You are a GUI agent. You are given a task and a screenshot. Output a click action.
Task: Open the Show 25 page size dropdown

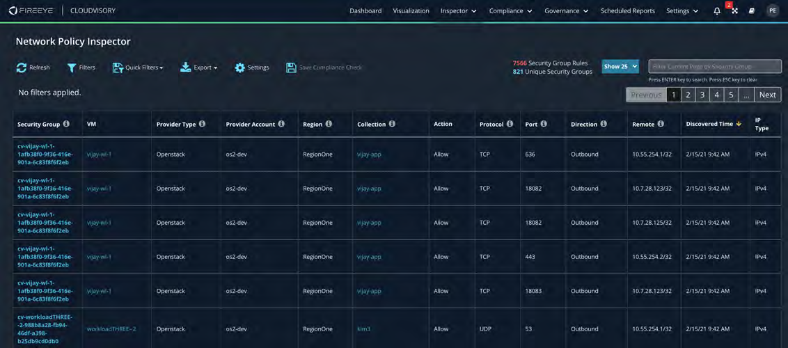[x=621, y=66]
